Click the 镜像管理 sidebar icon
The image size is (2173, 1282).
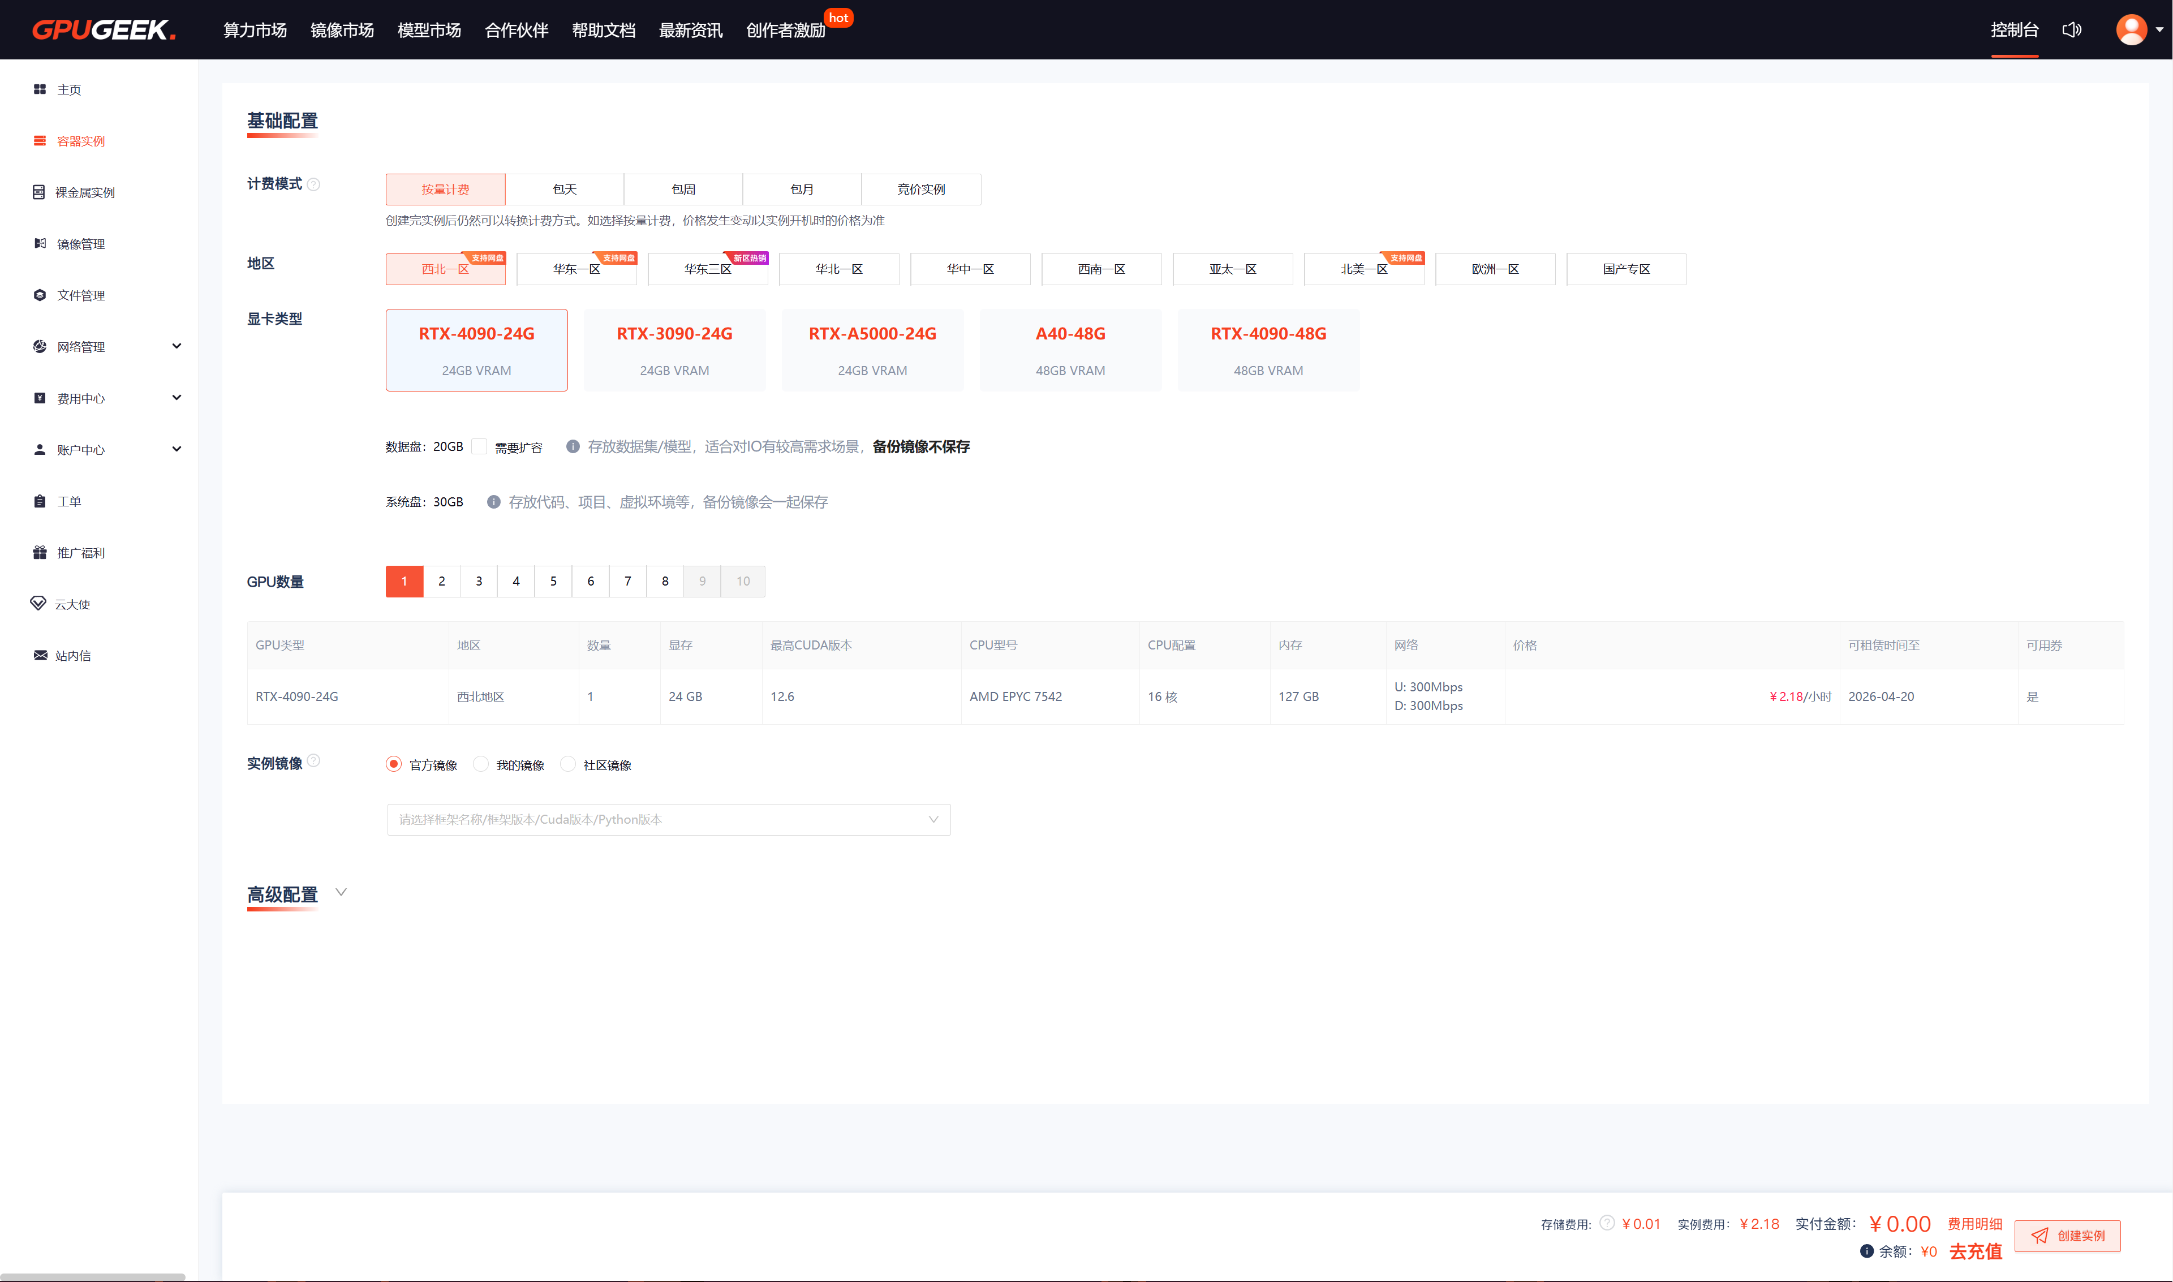40,244
